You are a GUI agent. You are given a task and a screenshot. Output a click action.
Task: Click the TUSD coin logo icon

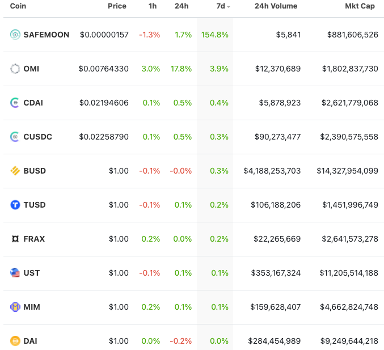pyautogui.click(x=15, y=205)
